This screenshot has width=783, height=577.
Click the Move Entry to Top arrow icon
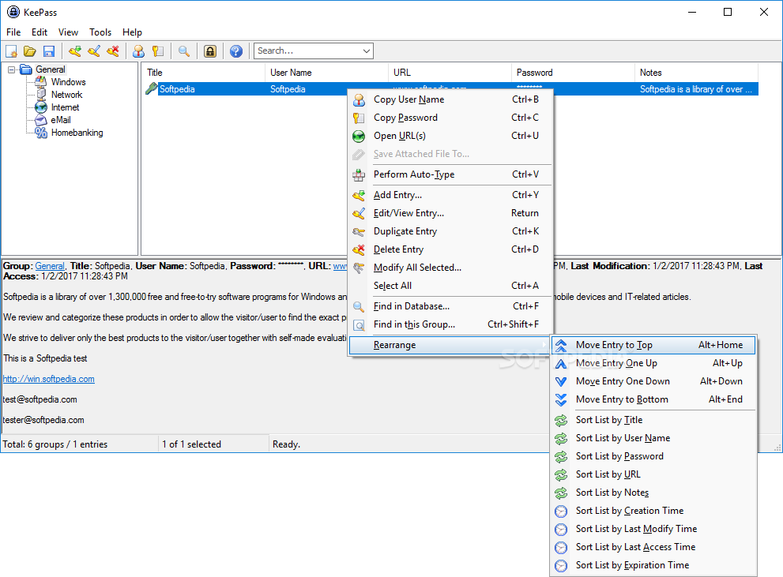[x=561, y=345]
